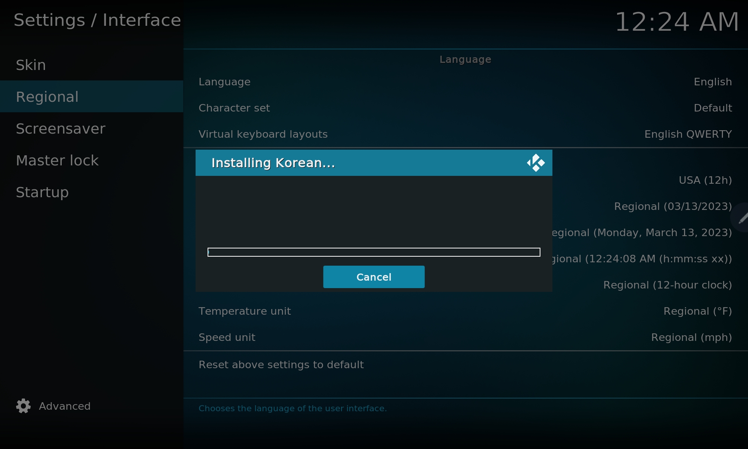Click the Kodi logo in the install dialog
748x449 pixels.
pos(536,163)
